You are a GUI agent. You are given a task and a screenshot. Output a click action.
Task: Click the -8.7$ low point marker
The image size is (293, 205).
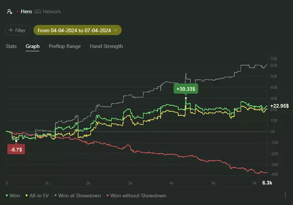coord(17,149)
